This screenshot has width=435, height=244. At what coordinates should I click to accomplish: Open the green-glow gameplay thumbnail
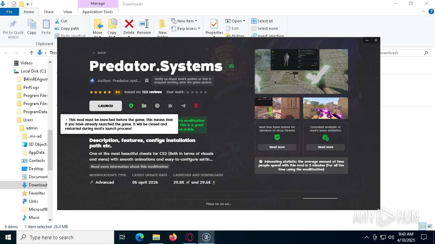pos(277,108)
